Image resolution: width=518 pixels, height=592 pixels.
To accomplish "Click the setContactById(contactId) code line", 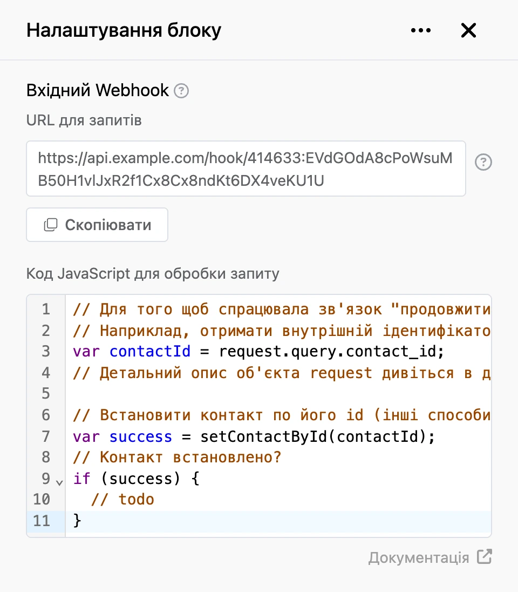I will 254,436.
